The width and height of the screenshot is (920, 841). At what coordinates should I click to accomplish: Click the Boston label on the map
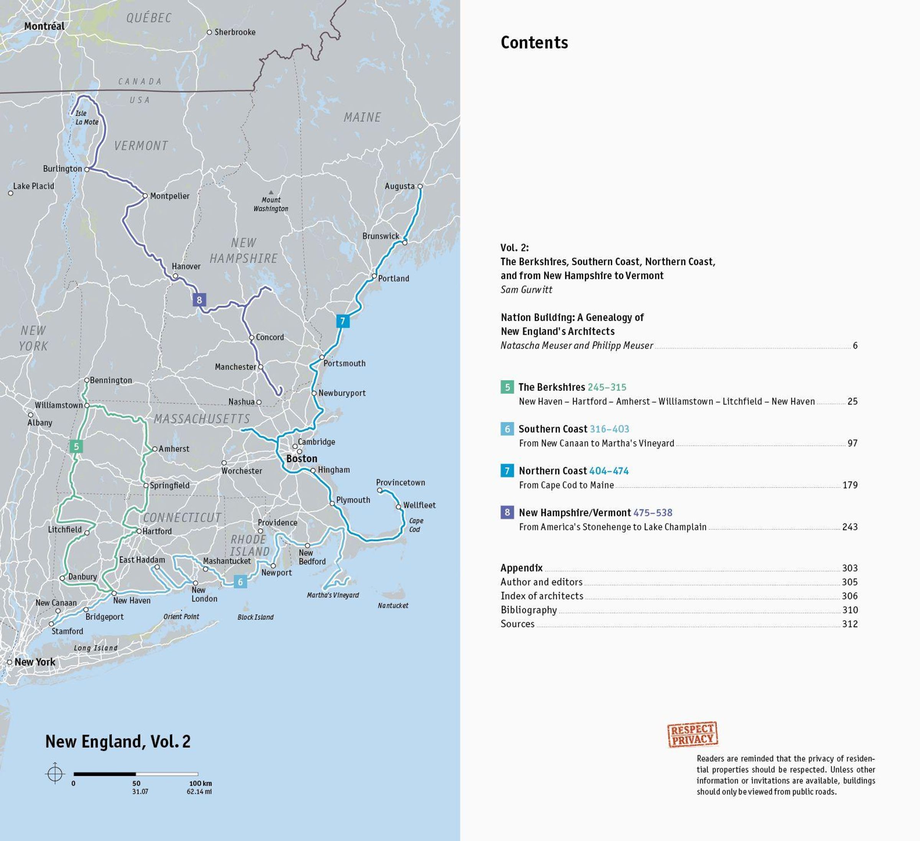point(302,458)
